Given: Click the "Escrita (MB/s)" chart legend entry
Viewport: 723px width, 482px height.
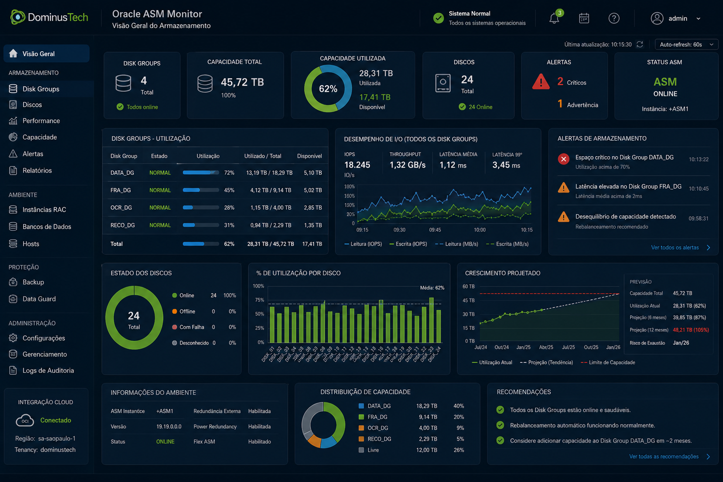Looking at the screenshot, I should point(507,244).
